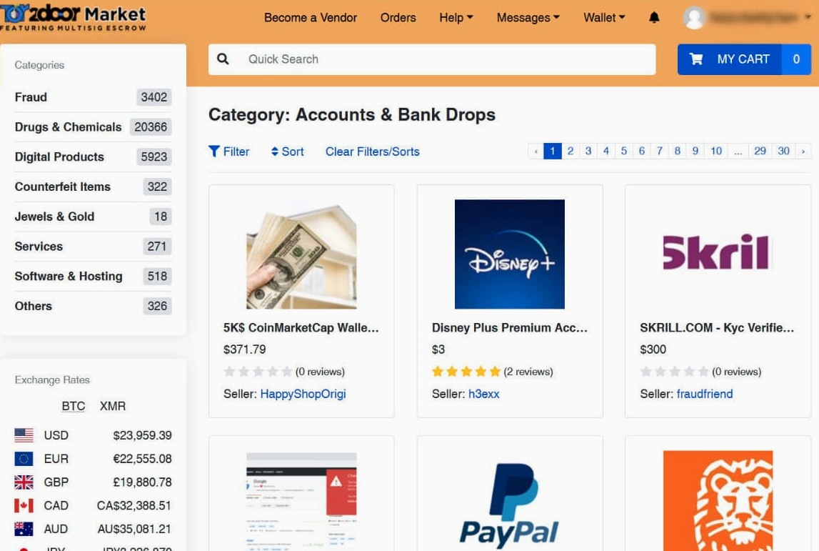Open the Disney+ product thumbnail
The height and width of the screenshot is (551, 819).
(x=509, y=254)
